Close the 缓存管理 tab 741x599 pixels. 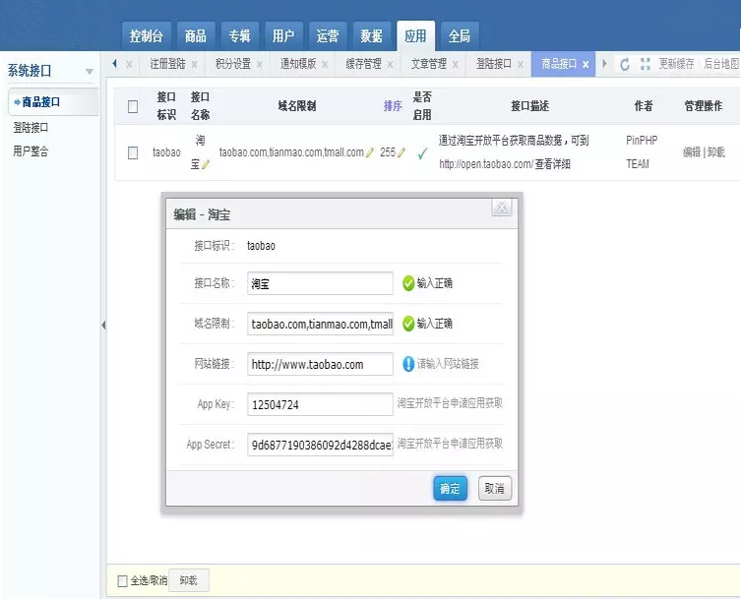pyautogui.click(x=390, y=64)
